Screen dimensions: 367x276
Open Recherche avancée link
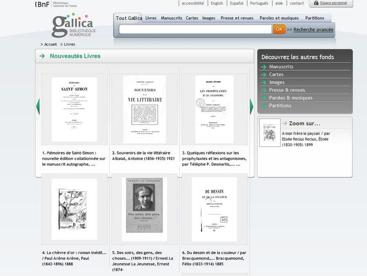tap(313, 29)
